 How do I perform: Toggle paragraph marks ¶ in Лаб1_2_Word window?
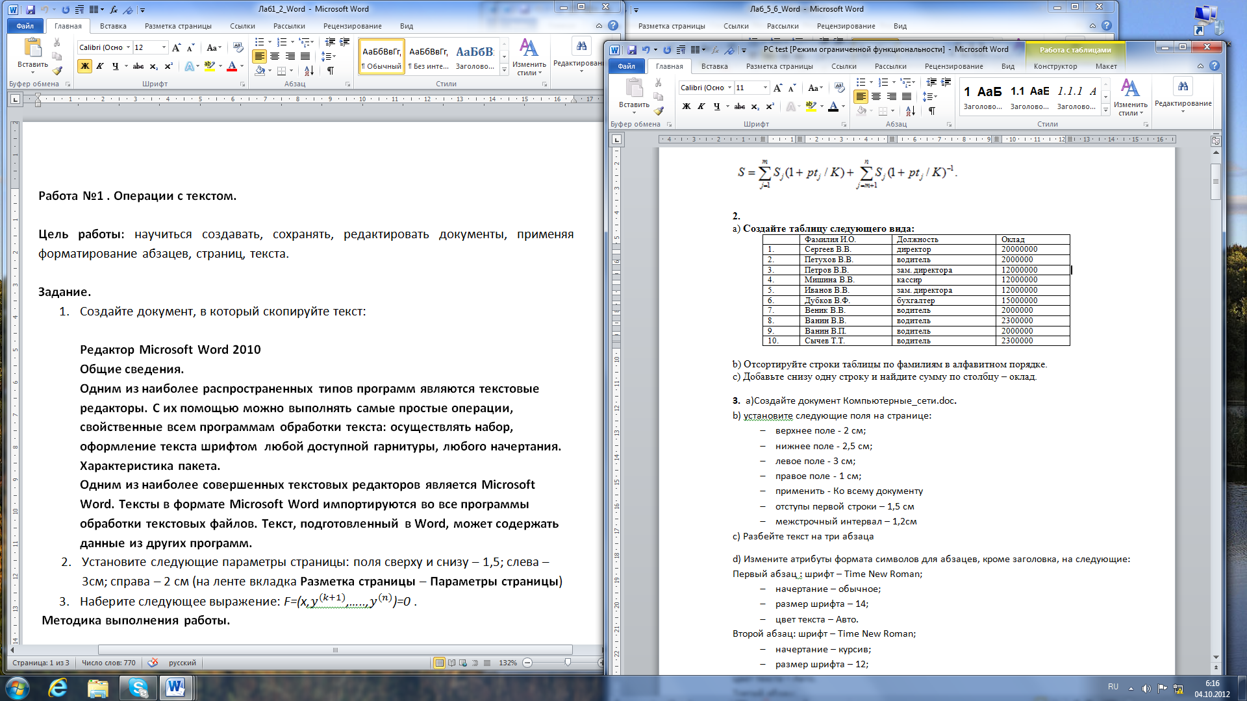coord(331,71)
